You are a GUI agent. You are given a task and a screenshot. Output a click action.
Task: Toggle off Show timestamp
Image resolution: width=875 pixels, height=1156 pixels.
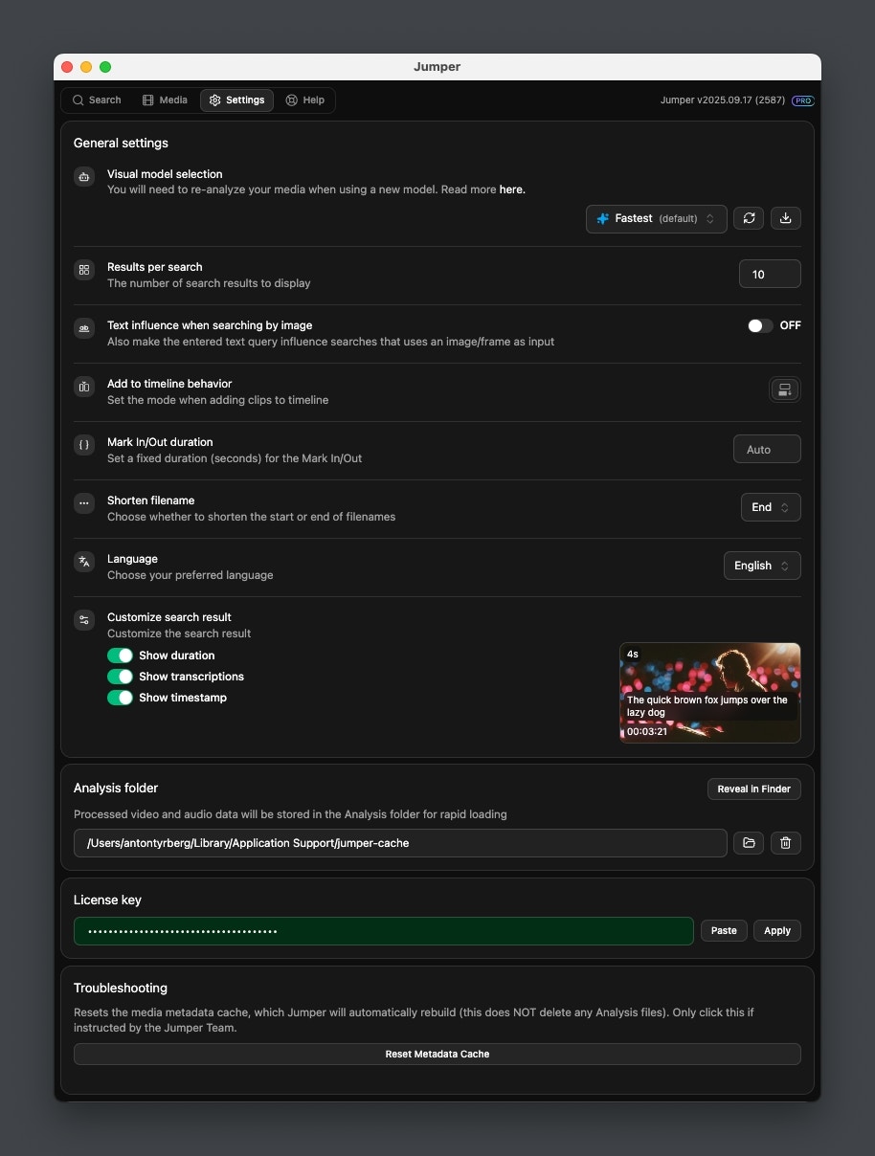coord(120,698)
